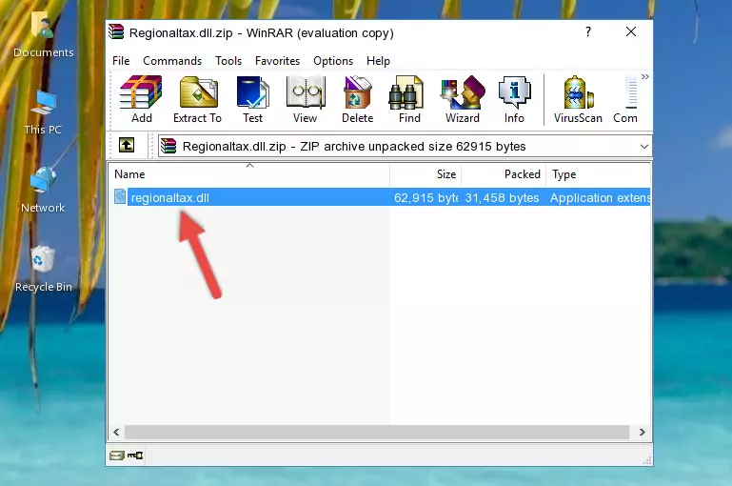
Task: Click the horizontal scrollbar left arrow
Action: [117, 433]
